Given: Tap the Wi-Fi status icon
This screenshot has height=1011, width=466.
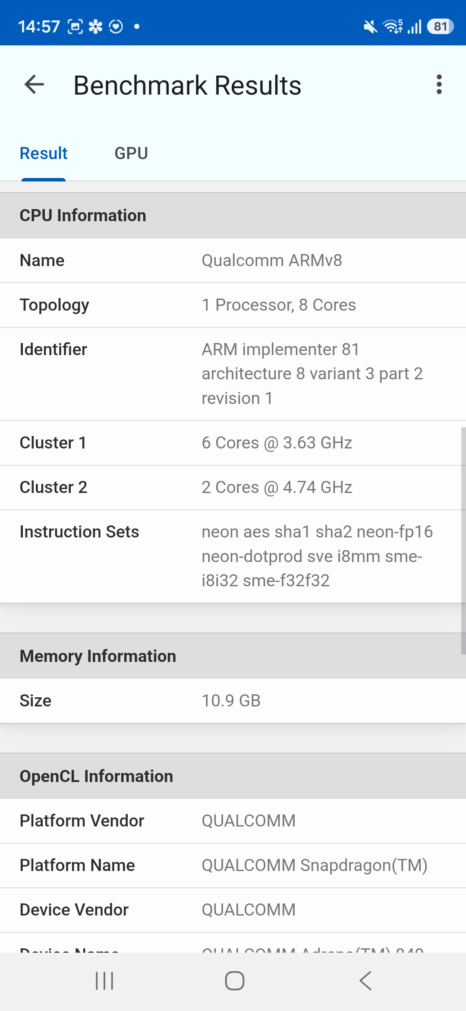Looking at the screenshot, I should tap(393, 27).
